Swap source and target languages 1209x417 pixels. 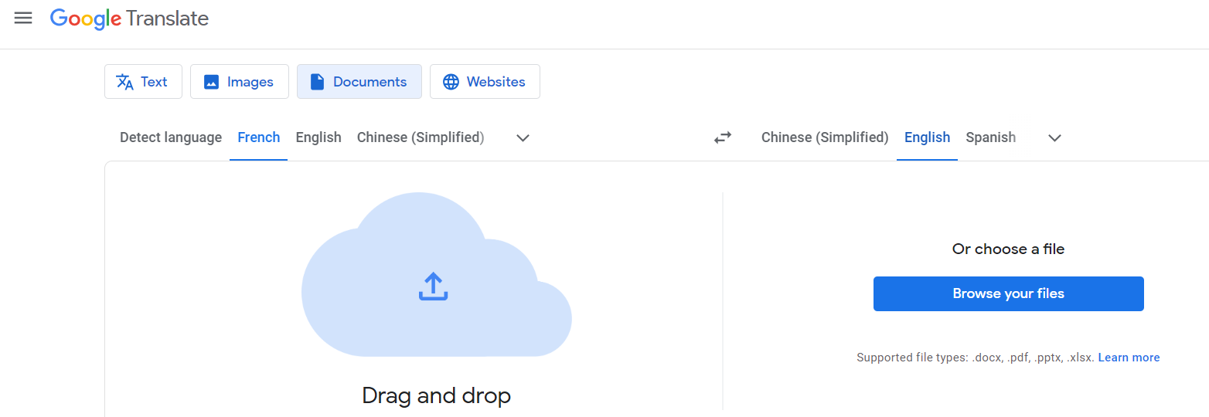722,137
